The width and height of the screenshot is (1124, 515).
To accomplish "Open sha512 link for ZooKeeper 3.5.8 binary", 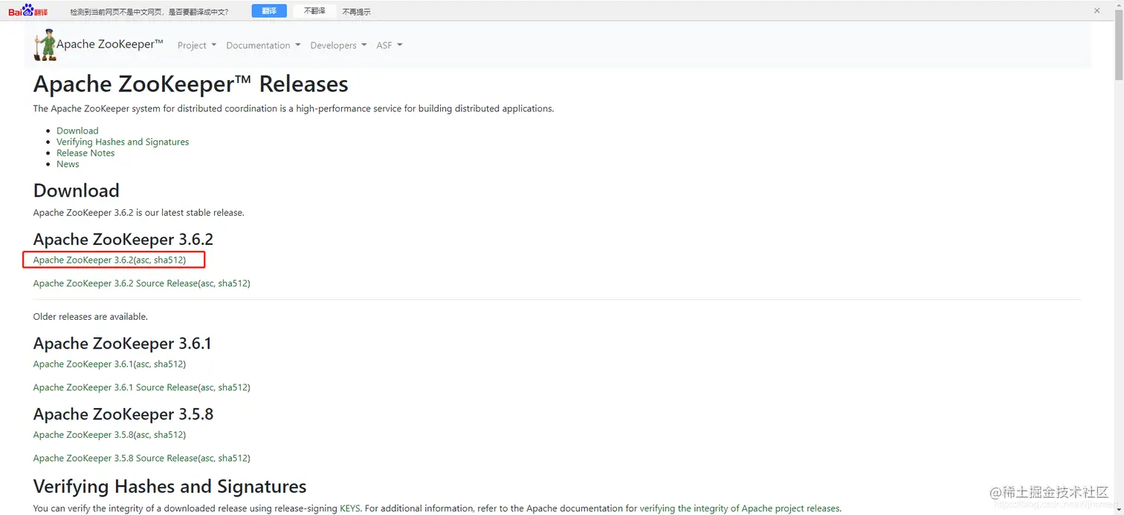I will tap(168, 435).
